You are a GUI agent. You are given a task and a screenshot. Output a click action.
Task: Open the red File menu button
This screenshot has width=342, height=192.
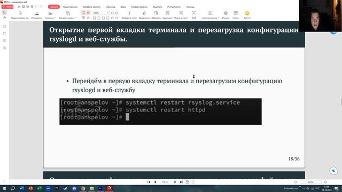tap(7, 7)
